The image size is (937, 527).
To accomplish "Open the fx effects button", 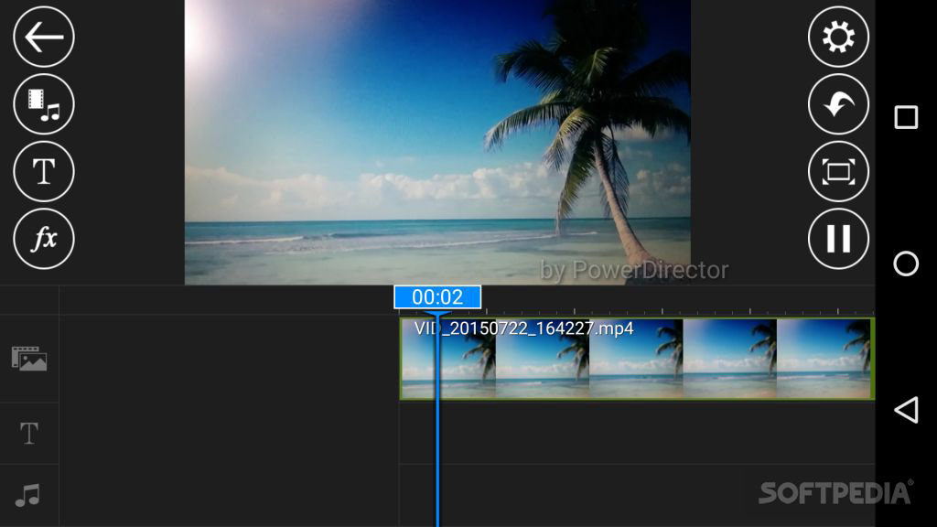I will 44,239.
